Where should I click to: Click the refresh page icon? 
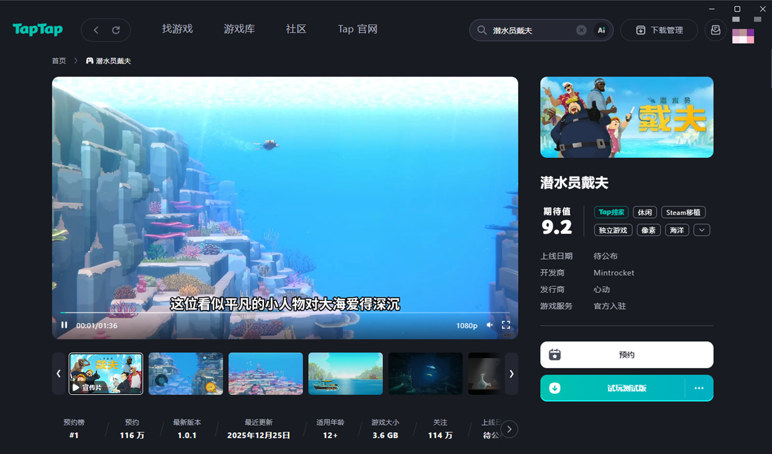click(117, 30)
